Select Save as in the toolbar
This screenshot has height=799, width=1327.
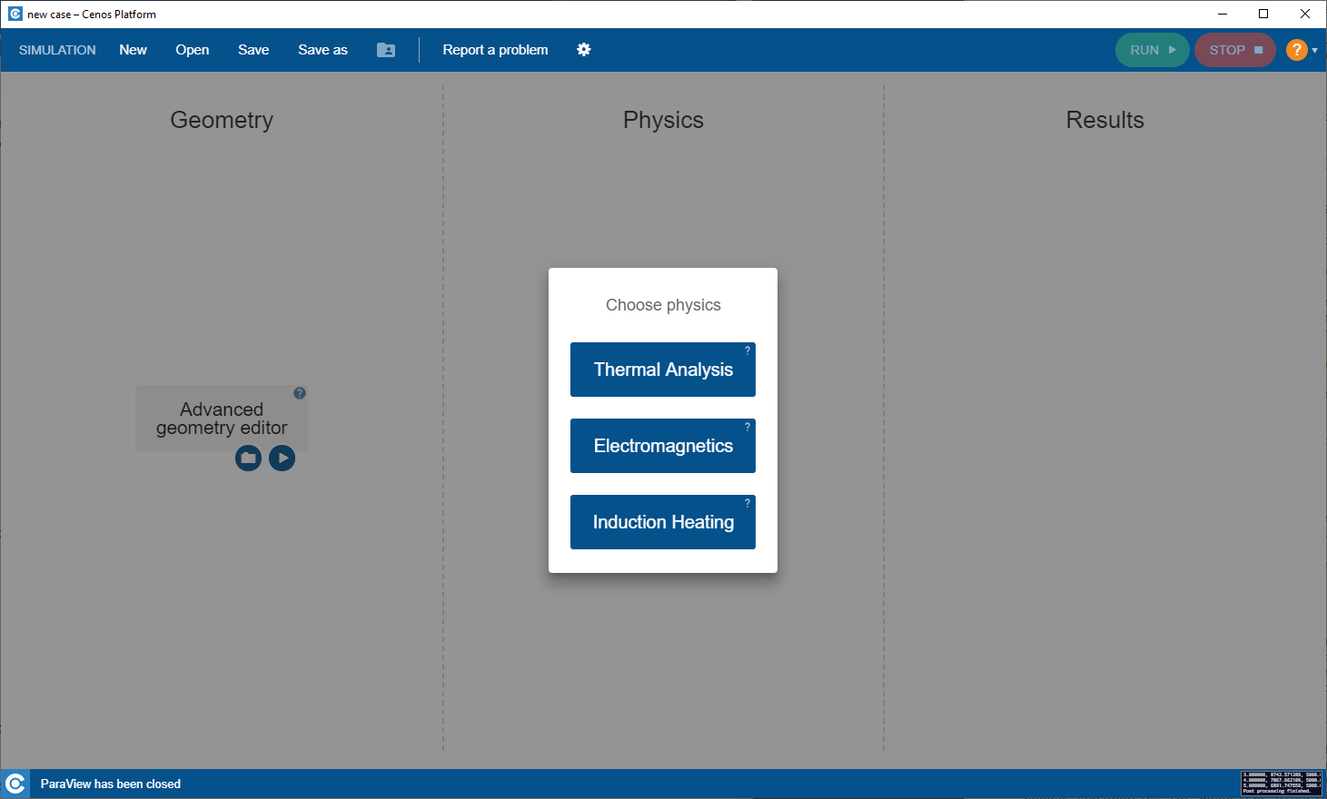(322, 50)
